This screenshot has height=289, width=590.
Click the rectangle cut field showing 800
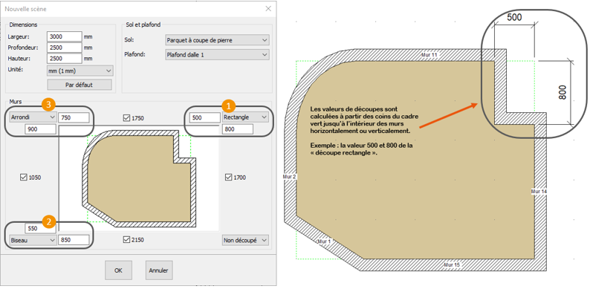(238, 129)
